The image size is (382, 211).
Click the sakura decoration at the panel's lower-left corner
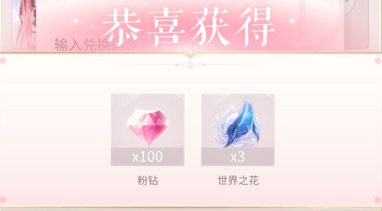(3, 200)
